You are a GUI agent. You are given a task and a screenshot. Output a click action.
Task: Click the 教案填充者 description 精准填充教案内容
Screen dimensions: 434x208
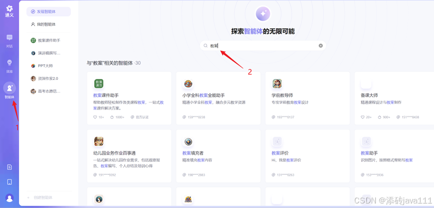point(197,160)
